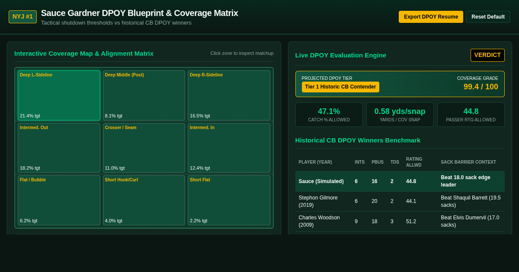Open the VERDICT badge
The image size is (519, 272).
click(487, 55)
